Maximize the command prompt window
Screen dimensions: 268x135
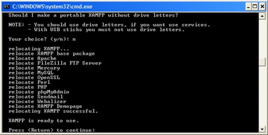(255, 7)
